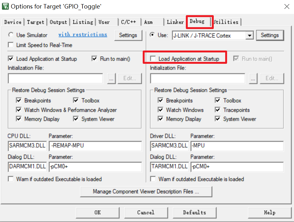Uncheck simulator Load Application at Startup
The width and height of the screenshot is (294, 222).
pyautogui.click(x=11, y=59)
